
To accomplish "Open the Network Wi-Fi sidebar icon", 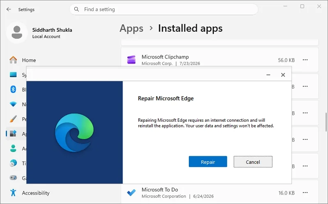I will pyautogui.click(x=13, y=104).
